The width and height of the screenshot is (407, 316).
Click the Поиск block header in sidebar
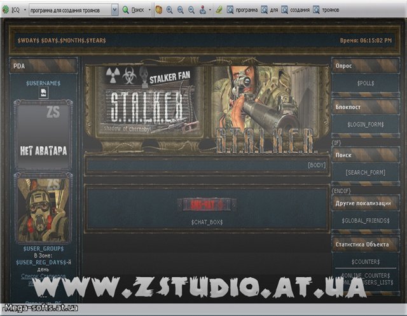pos(366,155)
